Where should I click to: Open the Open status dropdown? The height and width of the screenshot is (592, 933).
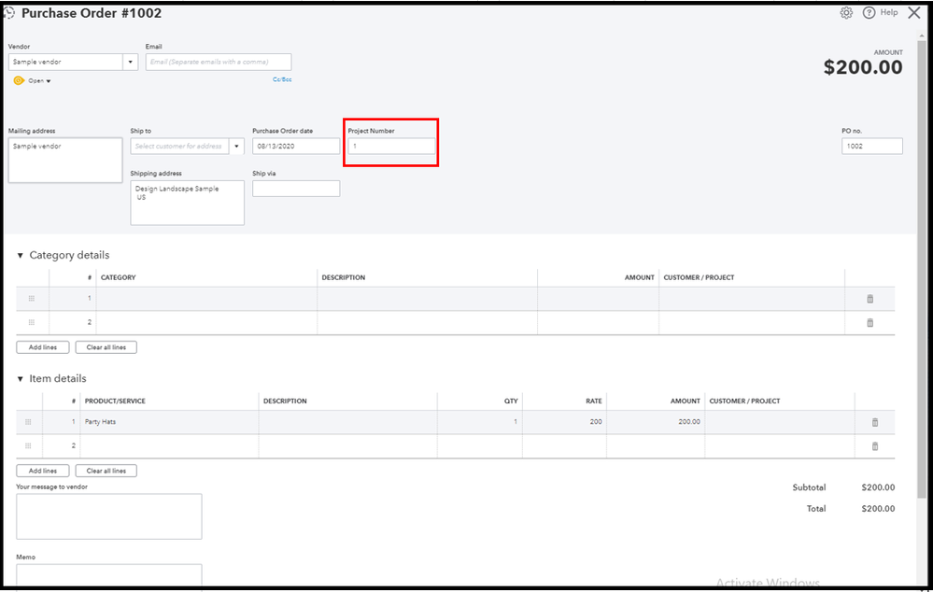click(x=40, y=81)
